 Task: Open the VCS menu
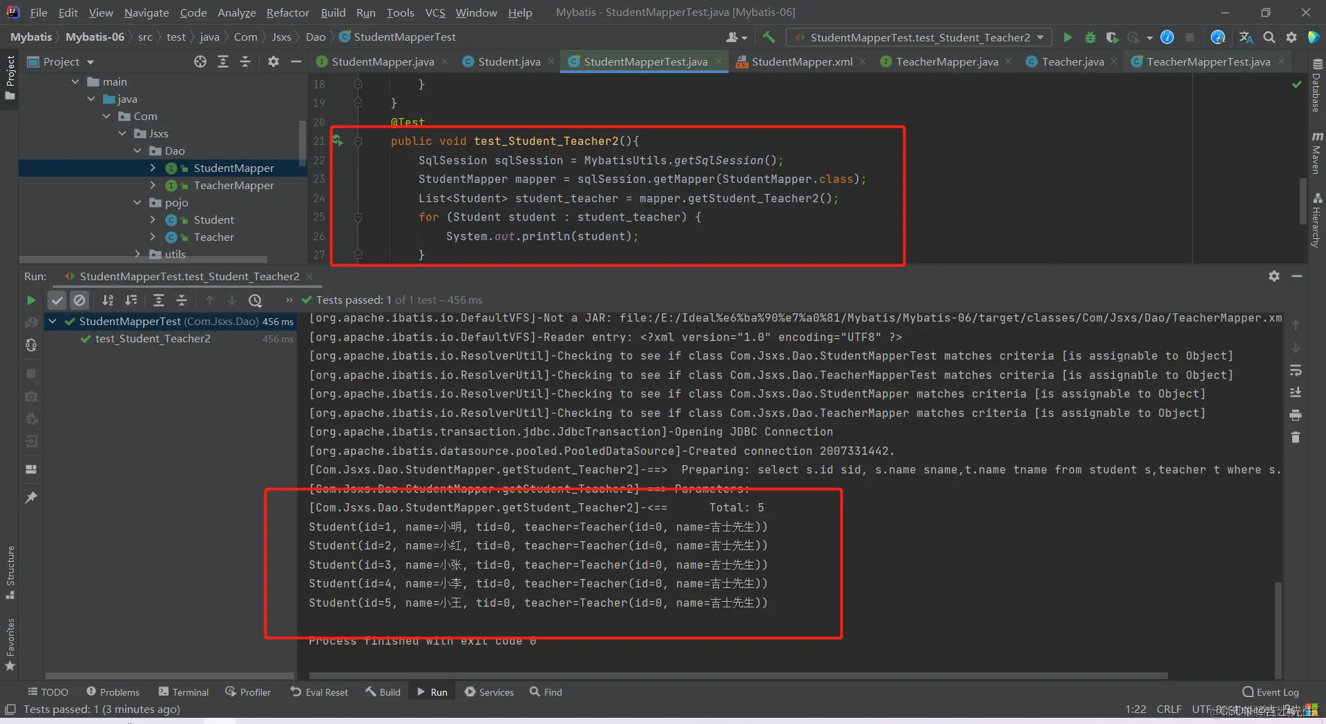click(435, 12)
